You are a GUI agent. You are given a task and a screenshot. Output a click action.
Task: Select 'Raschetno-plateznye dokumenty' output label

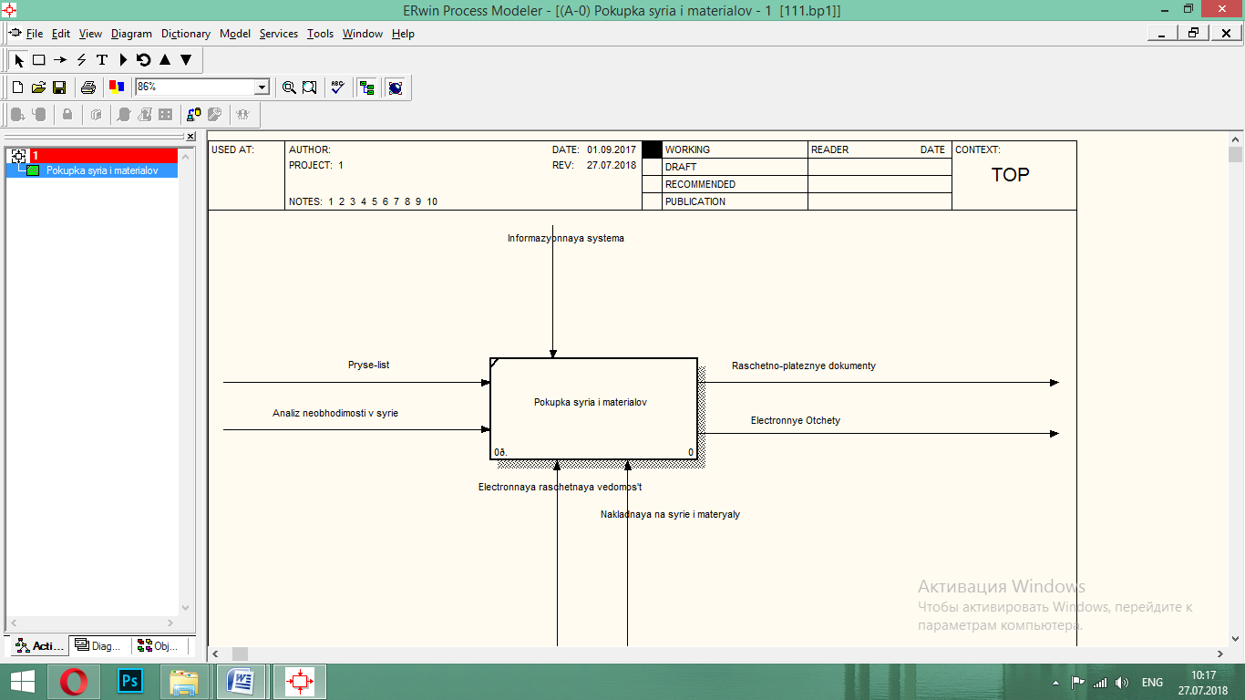coord(804,365)
